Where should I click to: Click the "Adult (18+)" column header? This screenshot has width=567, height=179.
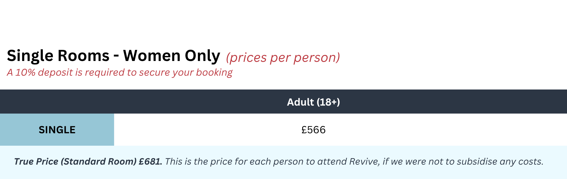313,102
